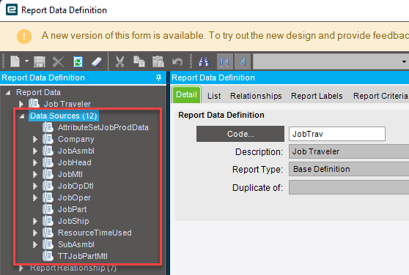Click the JobTrav code input field
Image resolution: width=409 pixels, height=275 pixels.
point(337,134)
